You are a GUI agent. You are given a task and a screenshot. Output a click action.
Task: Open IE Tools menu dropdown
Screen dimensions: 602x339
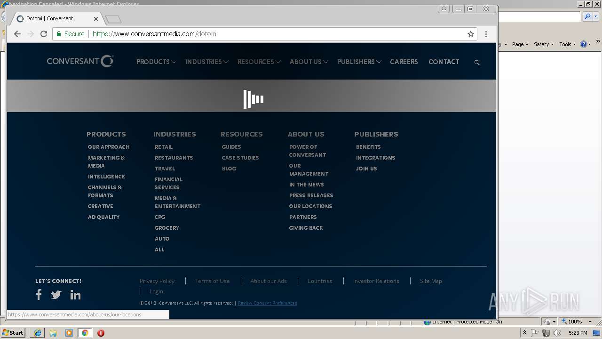coord(567,44)
